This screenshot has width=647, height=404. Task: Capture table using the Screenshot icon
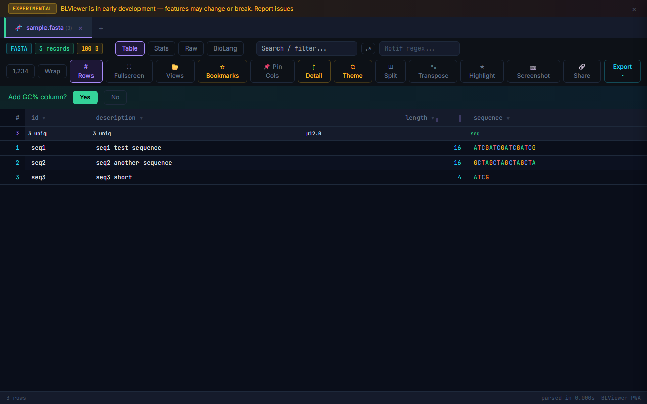533,71
